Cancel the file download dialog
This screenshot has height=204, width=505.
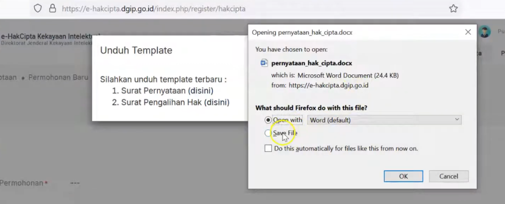pos(448,176)
